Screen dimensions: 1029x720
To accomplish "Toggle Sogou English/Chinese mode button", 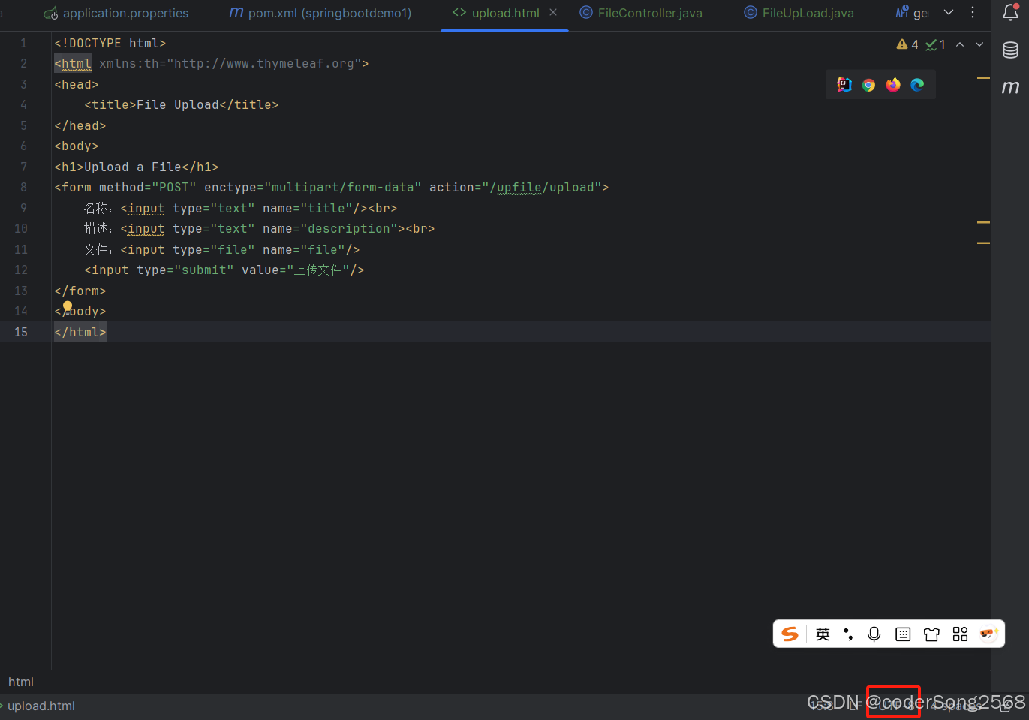I will [823, 634].
